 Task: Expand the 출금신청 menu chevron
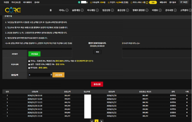tap(127, 11)
